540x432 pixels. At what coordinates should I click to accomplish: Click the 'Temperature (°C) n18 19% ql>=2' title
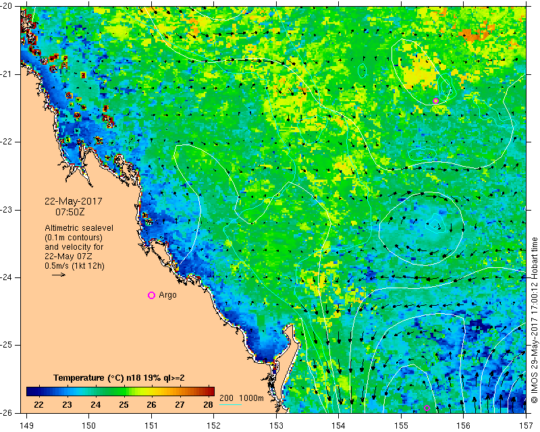(119, 377)
